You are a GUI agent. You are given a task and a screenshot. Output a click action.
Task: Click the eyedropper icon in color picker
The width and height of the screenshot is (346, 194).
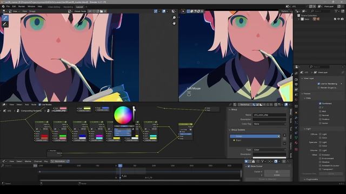coord(133,129)
